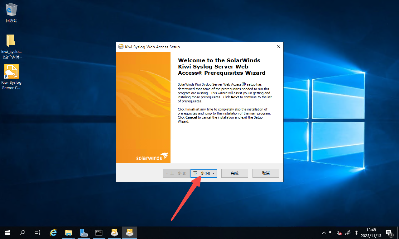399x239 pixels.
Task: Select the kiwi_syslo... folder on the desktop
Action: pos(12,46)
